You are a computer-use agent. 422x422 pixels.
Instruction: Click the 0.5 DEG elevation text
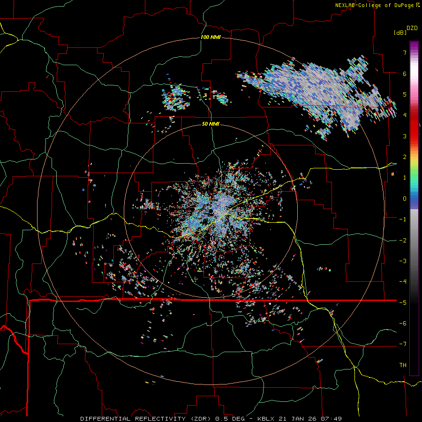[x=230, y=419]
